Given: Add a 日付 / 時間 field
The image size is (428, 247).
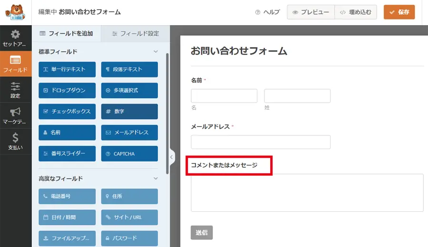Looking at the screenshot, I should [67, 217].
